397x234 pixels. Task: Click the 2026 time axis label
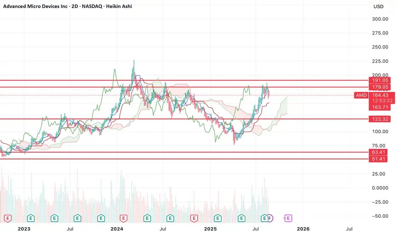pos(303,229)
